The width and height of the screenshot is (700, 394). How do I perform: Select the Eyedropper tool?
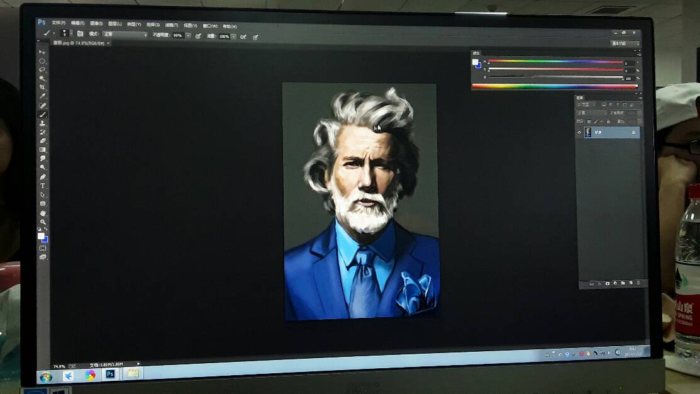point(42,96)
